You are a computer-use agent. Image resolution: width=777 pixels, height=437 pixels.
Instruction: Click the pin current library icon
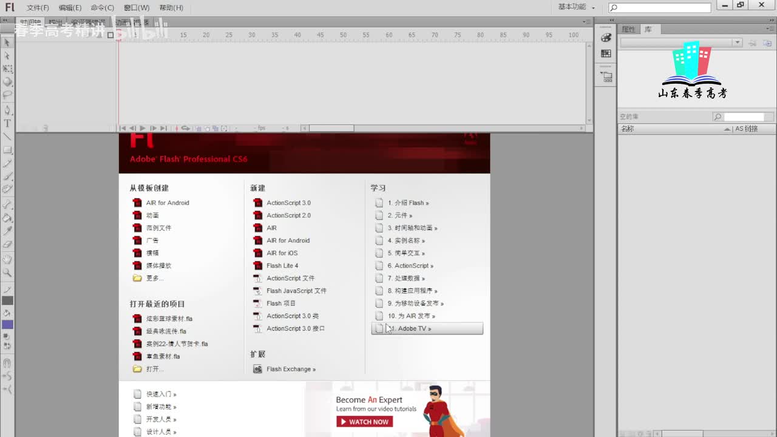point(753,43)
